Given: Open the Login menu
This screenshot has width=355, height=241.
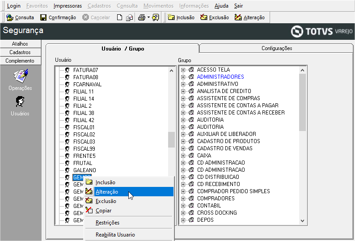Looking at the screenshot, I should tap(13, 6).
